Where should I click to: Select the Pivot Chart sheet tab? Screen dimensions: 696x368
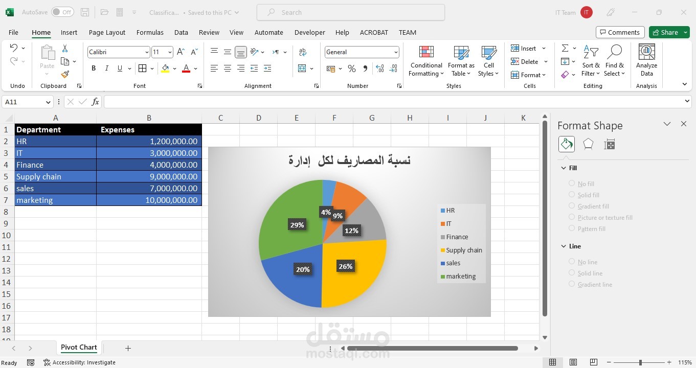pyautogui.click(x=78, y=347)
